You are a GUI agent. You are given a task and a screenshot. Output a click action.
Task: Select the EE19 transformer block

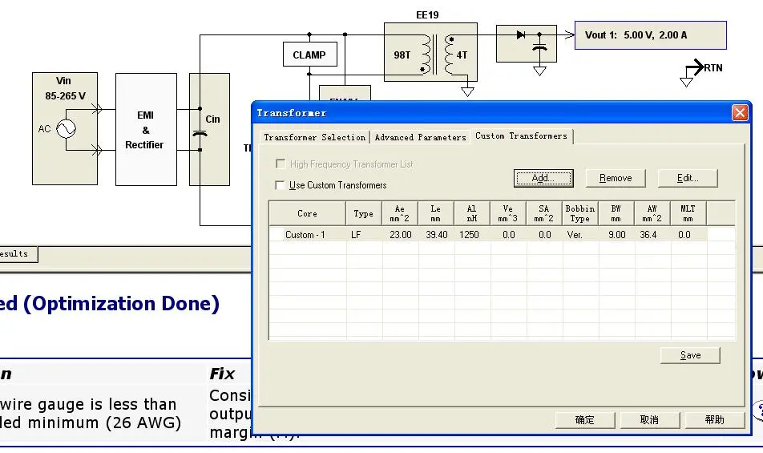tap(430, 52)
